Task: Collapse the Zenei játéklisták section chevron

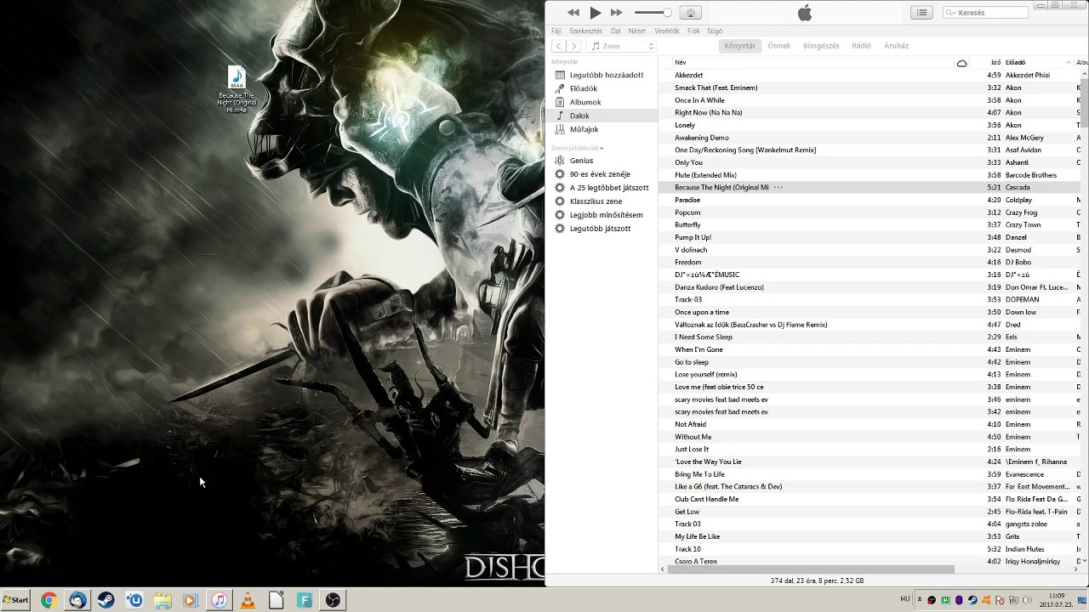Action: (x=602, y=148)
